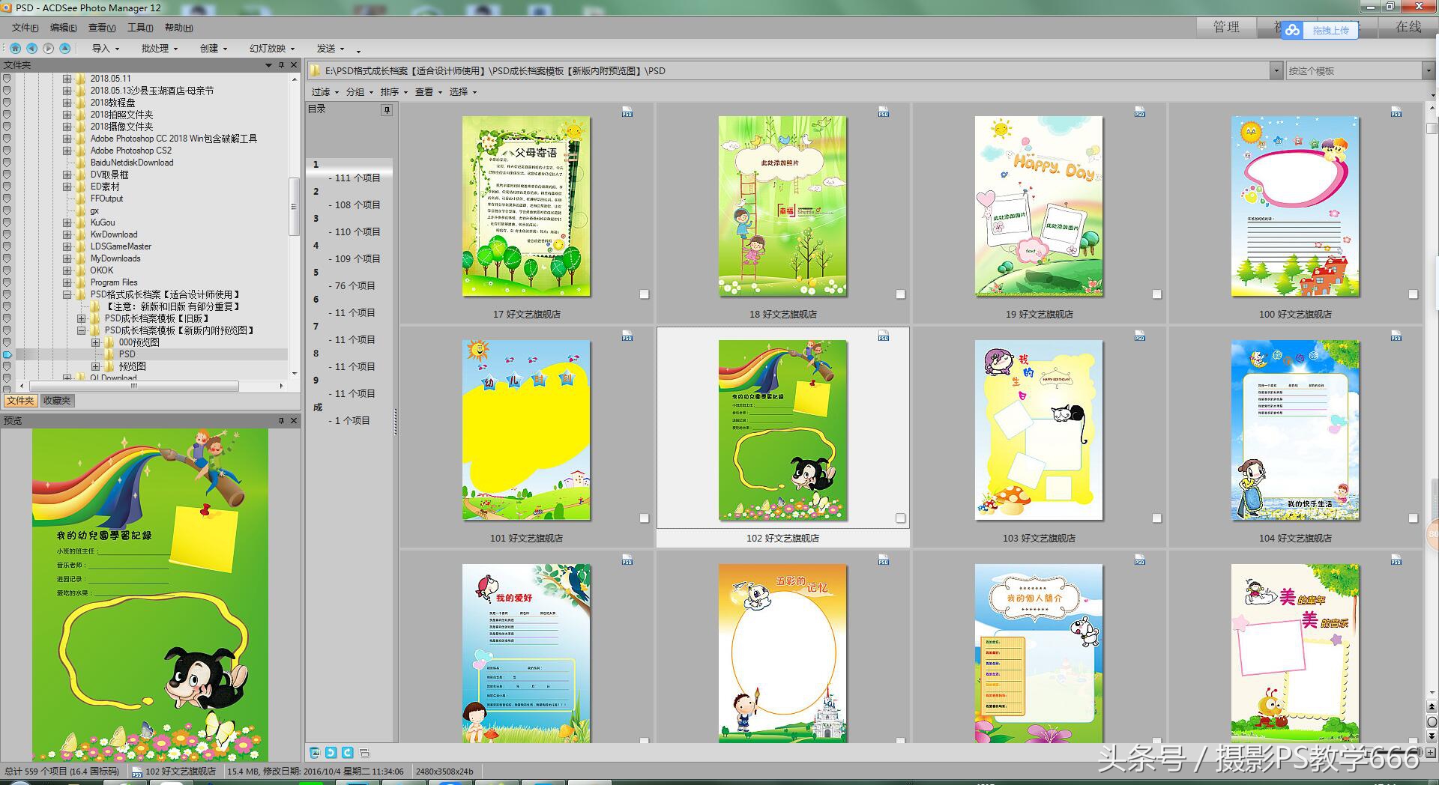Go up one folder level icon
This screenshot has height=785, width=1439.
[x=65, y=48]
